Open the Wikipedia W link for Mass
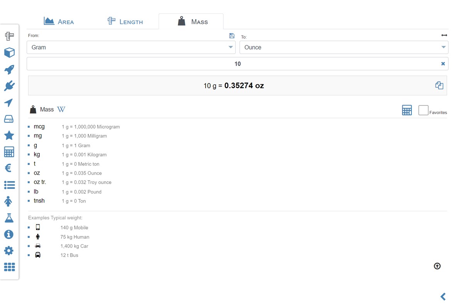 61,110
